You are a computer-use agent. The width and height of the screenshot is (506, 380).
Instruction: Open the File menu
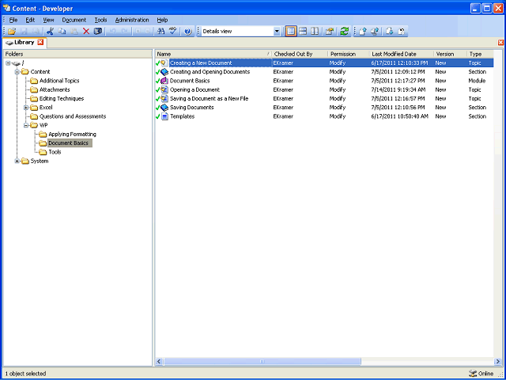click(13, 20)
